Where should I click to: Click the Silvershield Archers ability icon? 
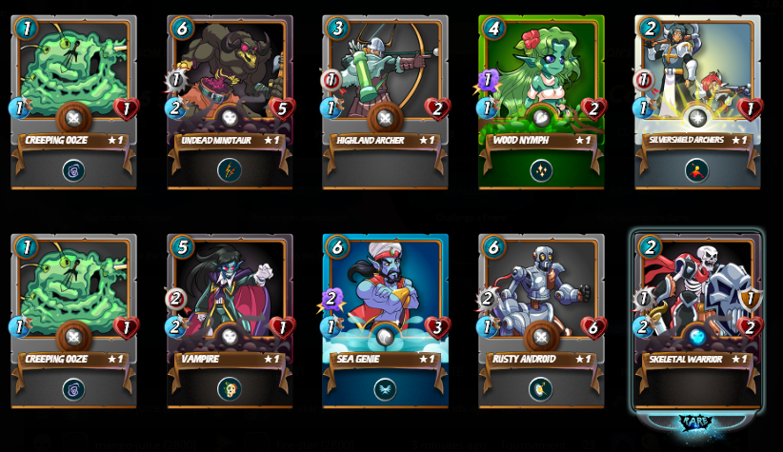[x=697, y=170]
